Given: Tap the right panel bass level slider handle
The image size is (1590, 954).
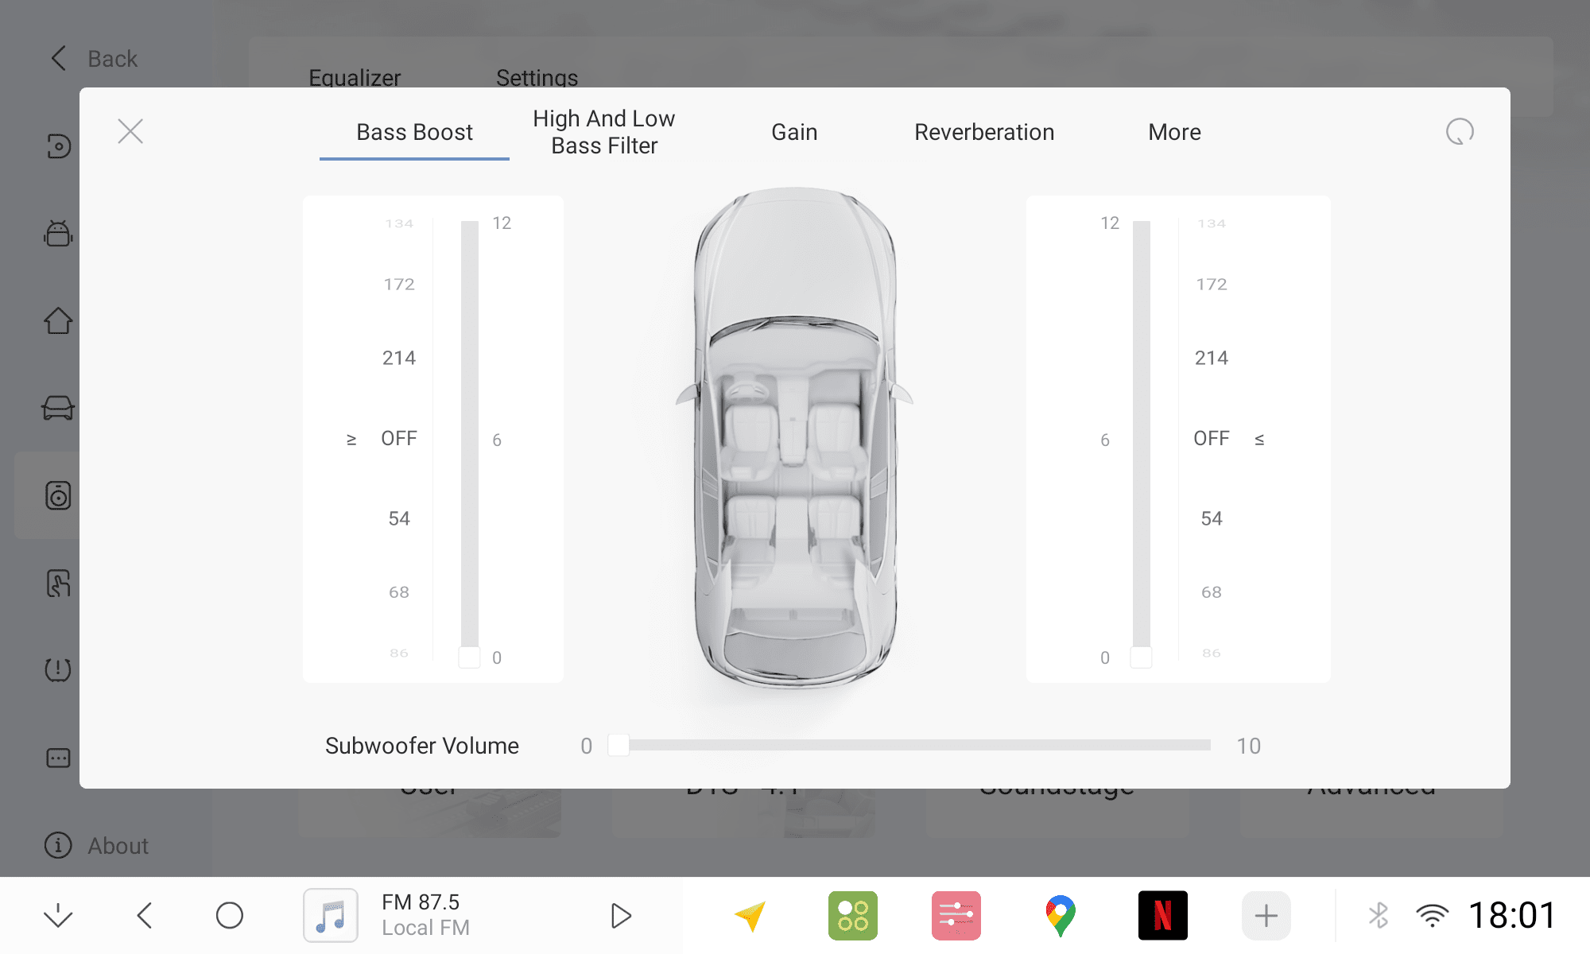Looking at the screenshot, I should [1141, 657].
